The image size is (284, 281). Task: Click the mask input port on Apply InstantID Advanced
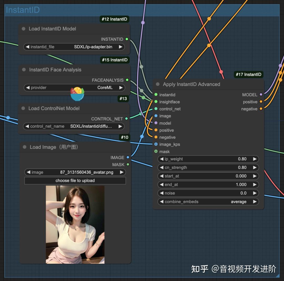click(x=156, y=151)
